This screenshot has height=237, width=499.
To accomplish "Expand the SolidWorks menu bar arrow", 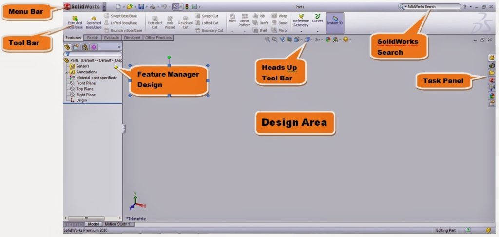I will [x=104, y=7].
